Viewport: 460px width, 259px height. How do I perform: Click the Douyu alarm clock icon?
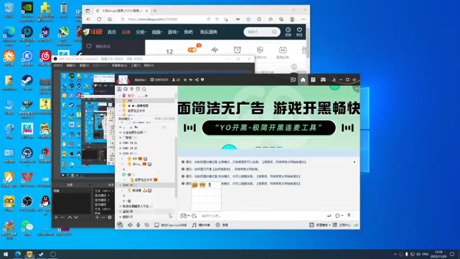tap(237, 50)
